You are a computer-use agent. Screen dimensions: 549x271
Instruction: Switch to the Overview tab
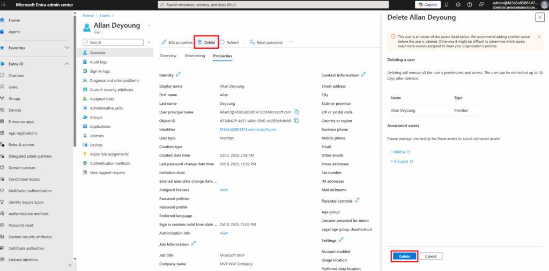pyautogui.click(x=168, y=56)
